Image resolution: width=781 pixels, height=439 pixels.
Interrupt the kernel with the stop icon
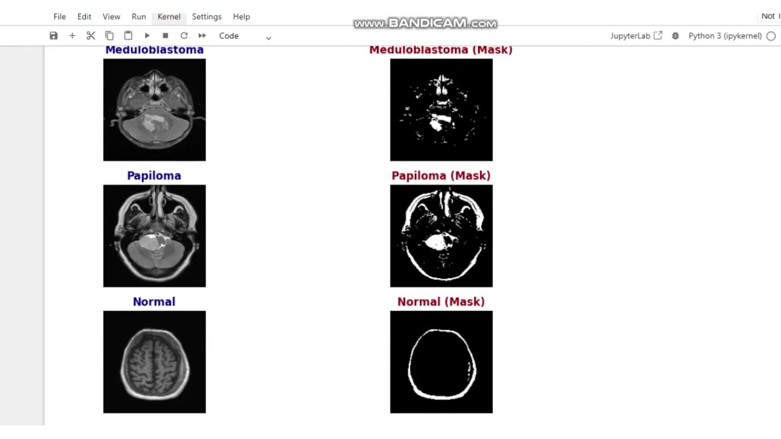pos(165,36)
